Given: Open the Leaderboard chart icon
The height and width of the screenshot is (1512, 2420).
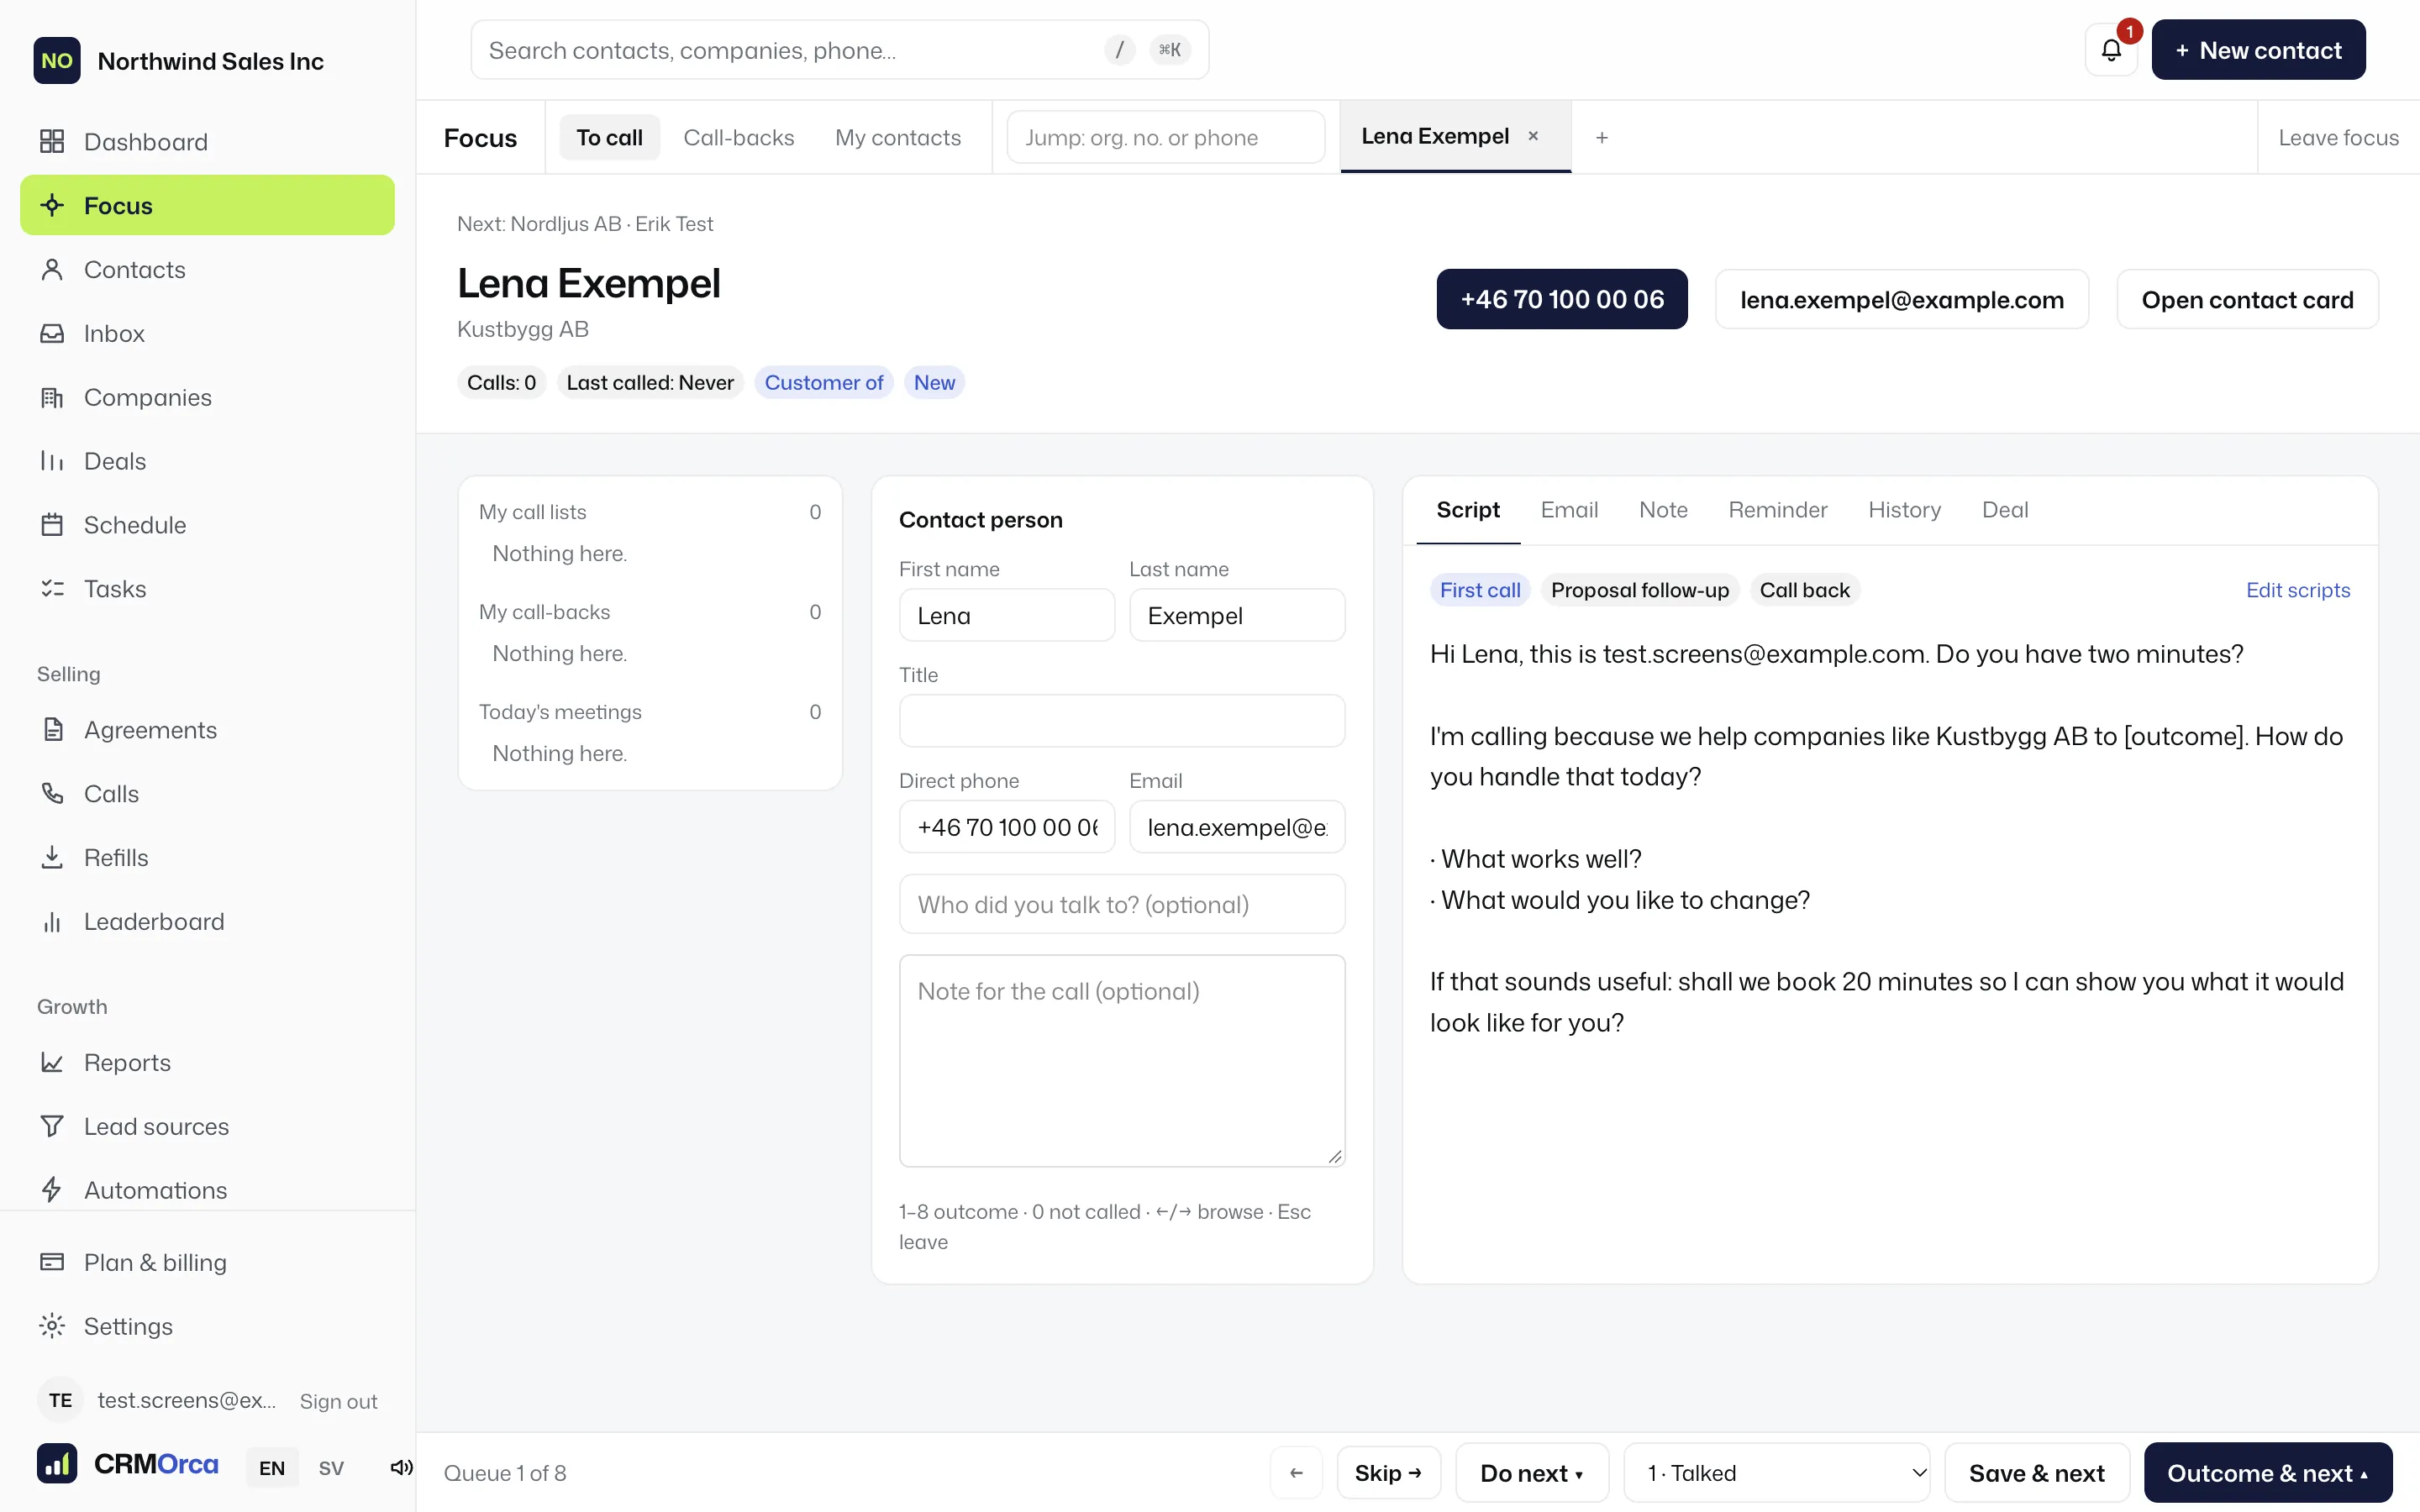Looking at the screenshot, I should click(52, 922).
